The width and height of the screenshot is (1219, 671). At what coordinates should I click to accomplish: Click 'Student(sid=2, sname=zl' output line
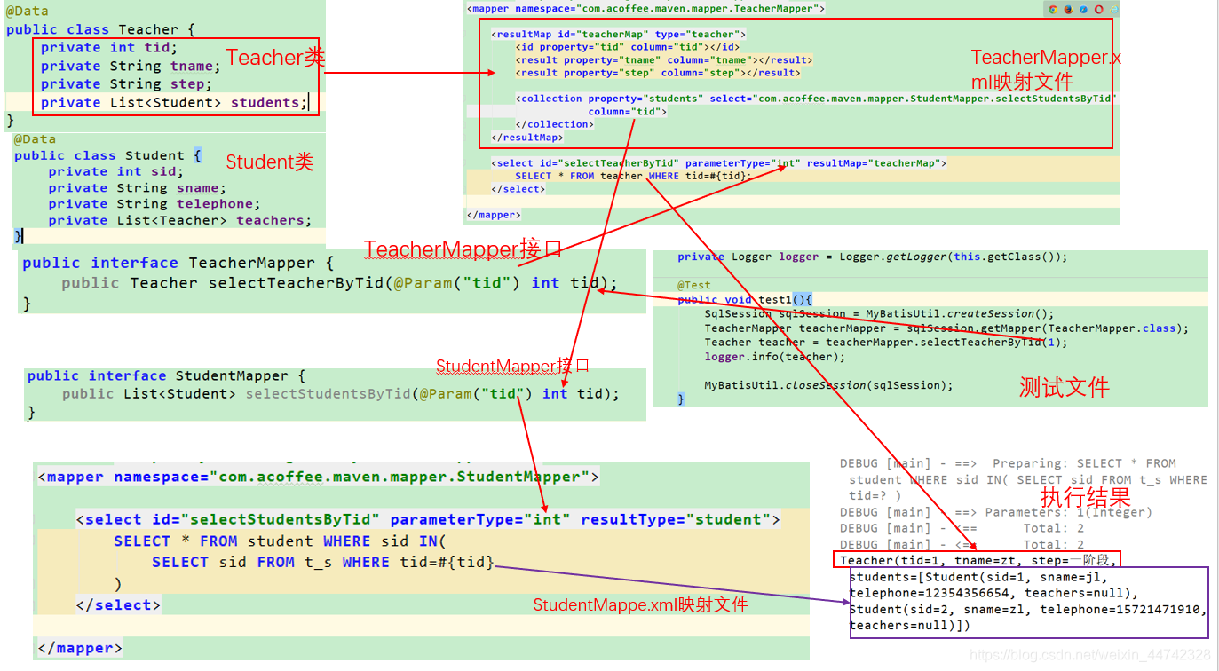1029,610
